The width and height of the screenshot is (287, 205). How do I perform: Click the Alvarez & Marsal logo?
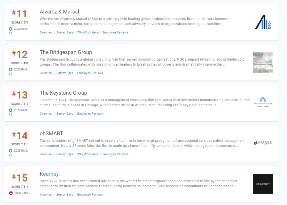point(263,22)
